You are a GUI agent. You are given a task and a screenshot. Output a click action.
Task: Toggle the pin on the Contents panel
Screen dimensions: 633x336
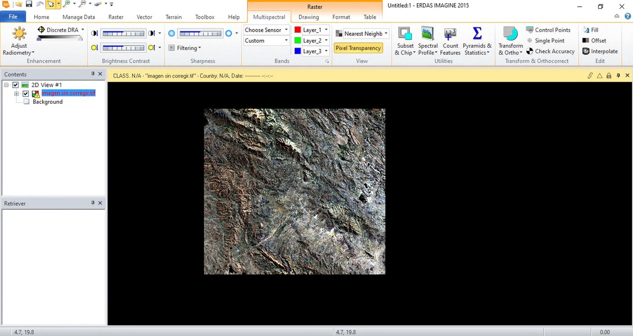coord(93,74)
